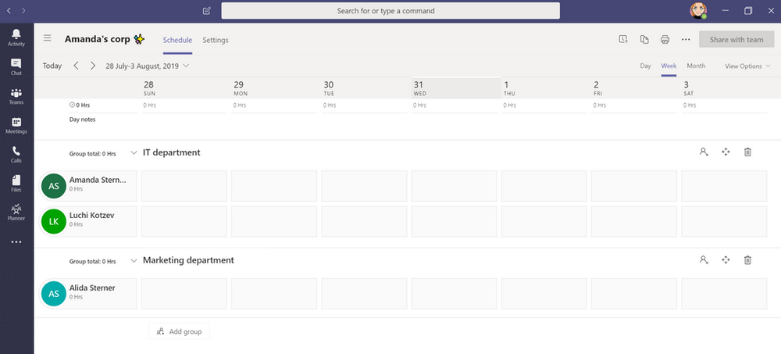Go to Teams in the sidebar

pos(16,96)
